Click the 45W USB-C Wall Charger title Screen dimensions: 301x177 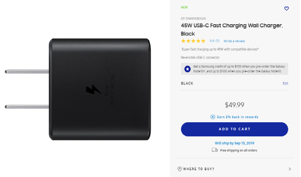232,30
